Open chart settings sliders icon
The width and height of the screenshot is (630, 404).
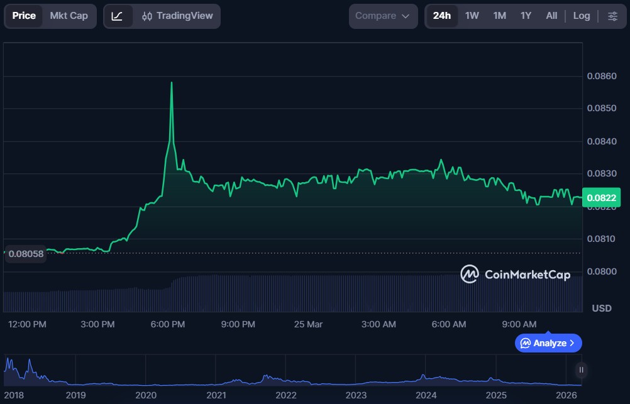[x=612, y=16]
